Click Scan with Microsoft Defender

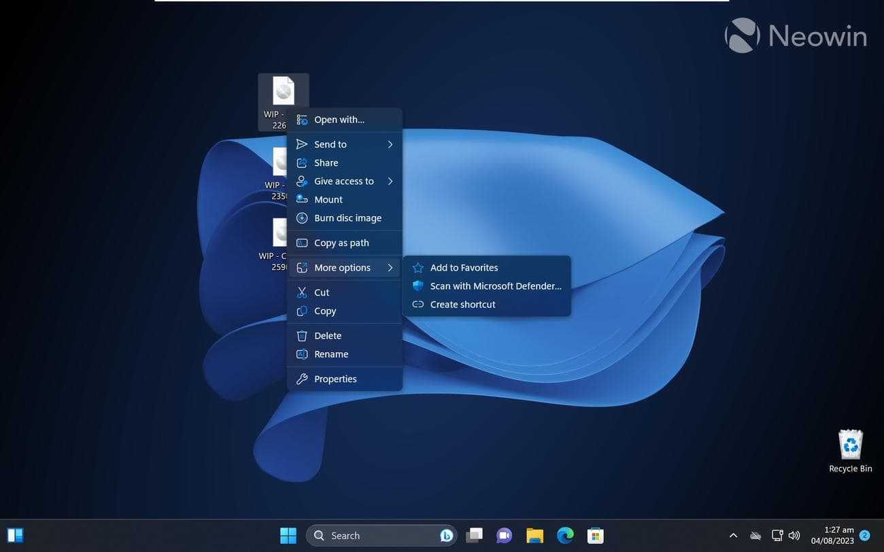click(x=495, y=286)
